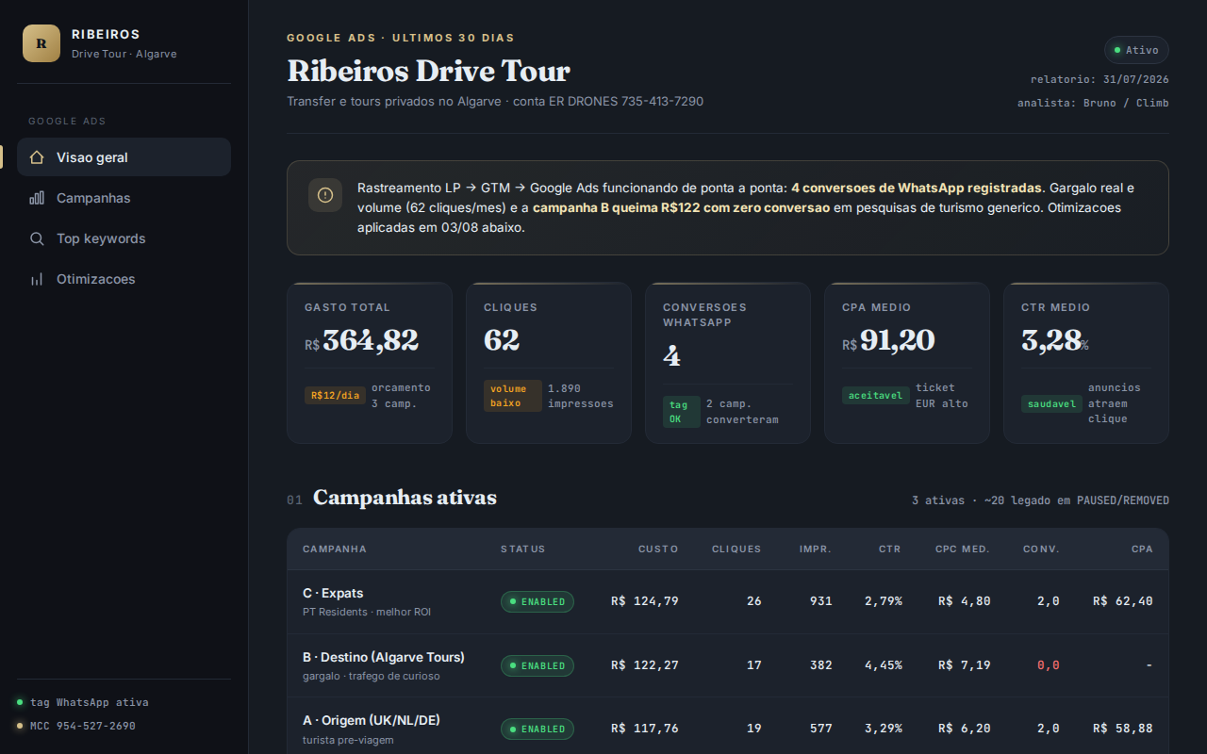Select the Conversoes WhatsApp card value 4
The height and width of the screenshot is (754, 1207).
pos(671,355)
